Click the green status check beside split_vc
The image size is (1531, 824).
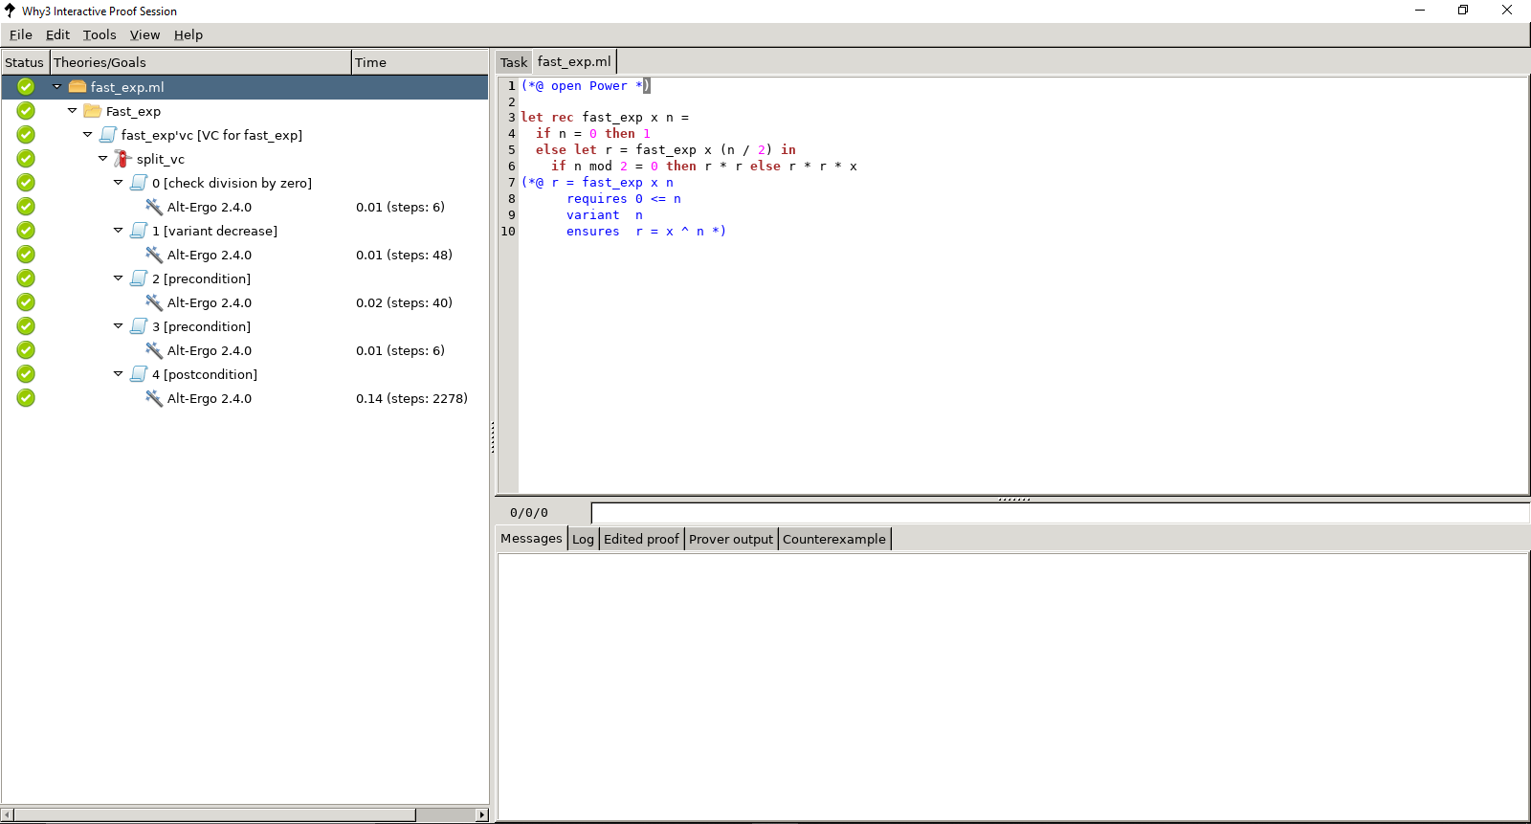click(26, 159)
